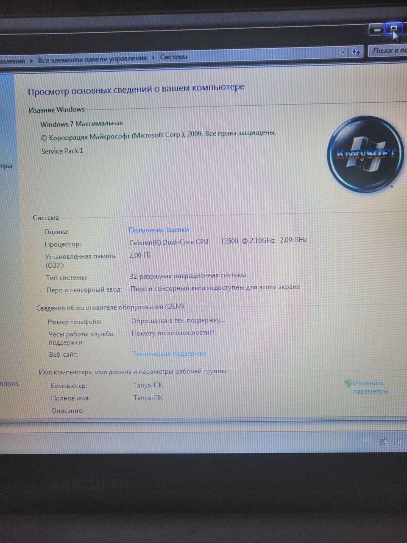
Task: Click the Обращатся в тех. поддержку phone value
Action: (x=178, y=320)
